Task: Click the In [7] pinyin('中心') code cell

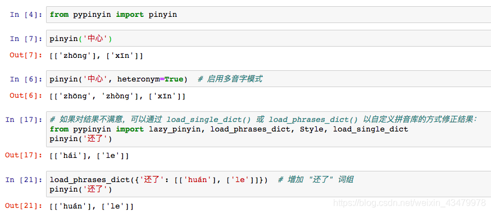Action: click(x=269, y=39)
